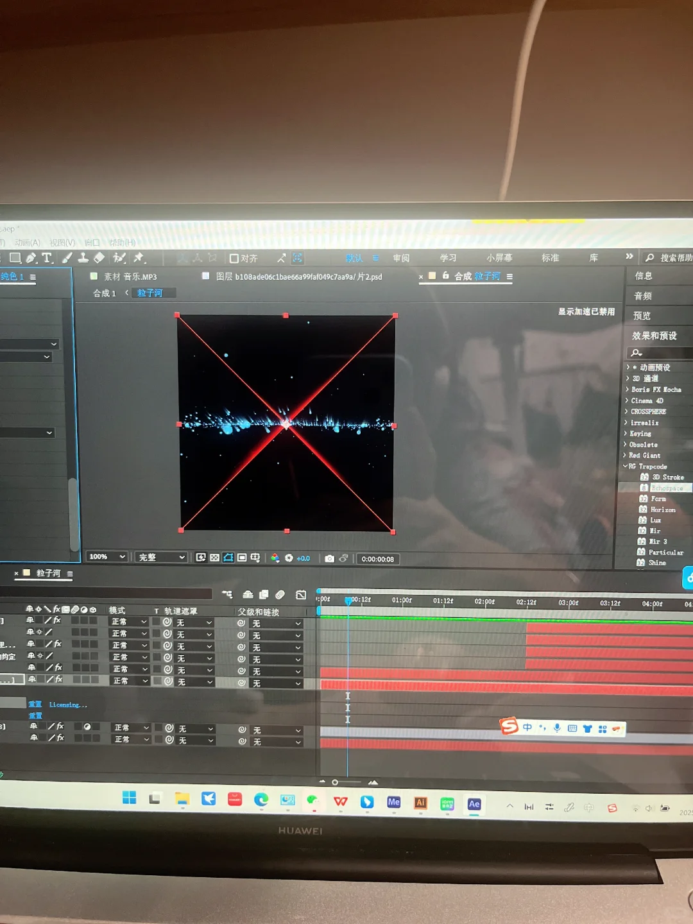Toggle the 对齐 snapping checkbox
Image resolution: width=693 pixels, height=924 pixels.
(x=234, y=259)
